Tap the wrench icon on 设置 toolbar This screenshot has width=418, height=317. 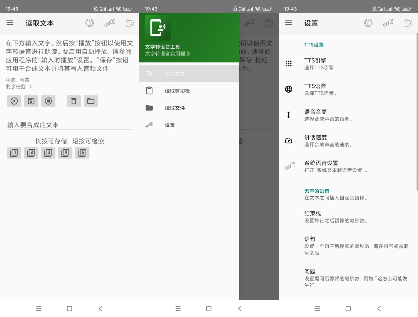tap(388, 23)
